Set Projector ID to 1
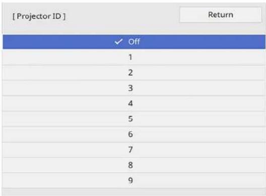This screenshot has width=266, height=196. pos(134,57)
